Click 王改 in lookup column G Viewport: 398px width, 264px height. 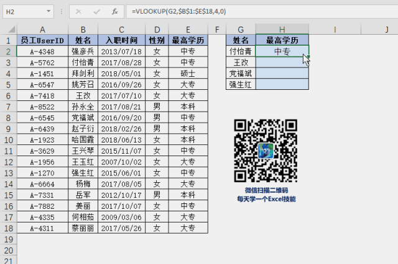coord(241,63)
